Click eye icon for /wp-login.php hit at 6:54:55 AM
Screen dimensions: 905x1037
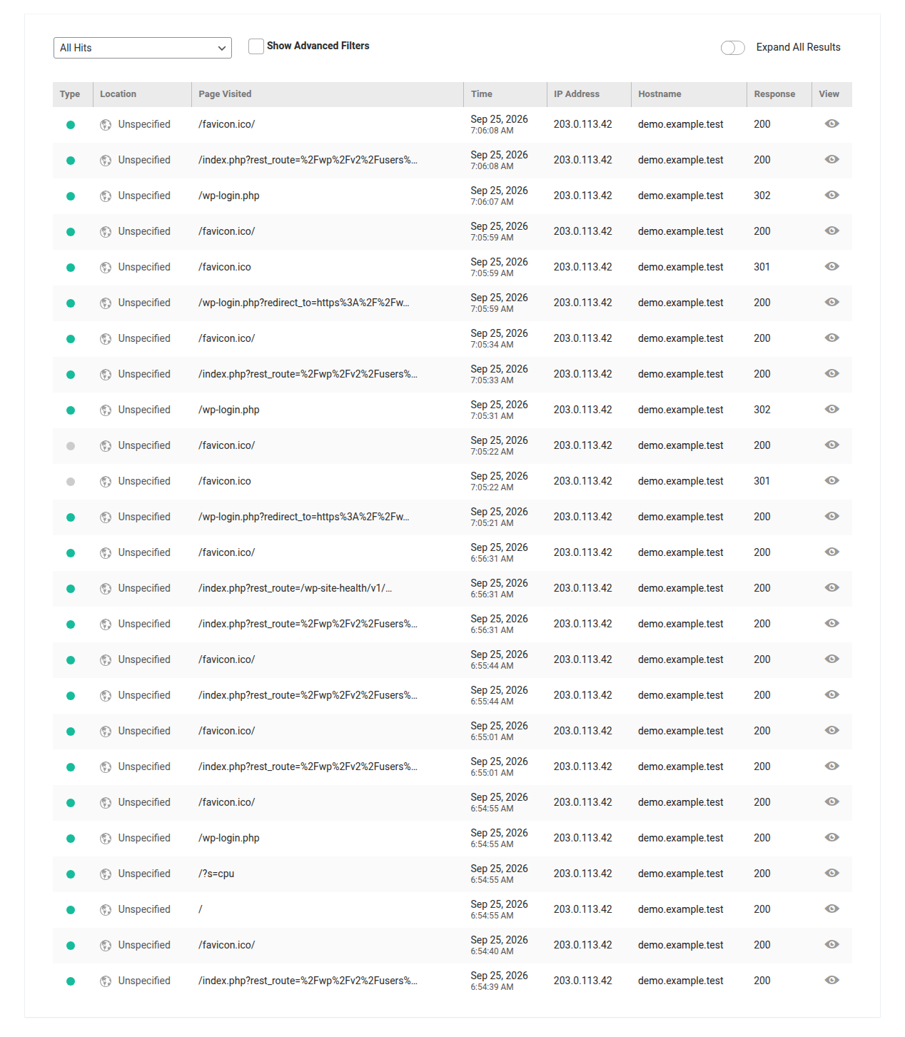(831, 837)
